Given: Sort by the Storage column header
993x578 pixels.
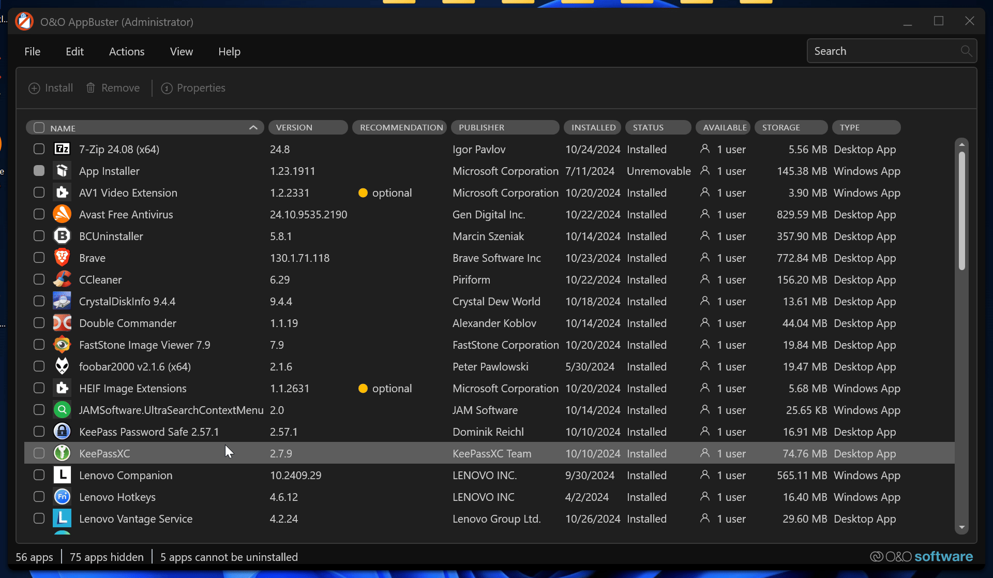Looking at the screenshot, I should (x=791, y=127).
